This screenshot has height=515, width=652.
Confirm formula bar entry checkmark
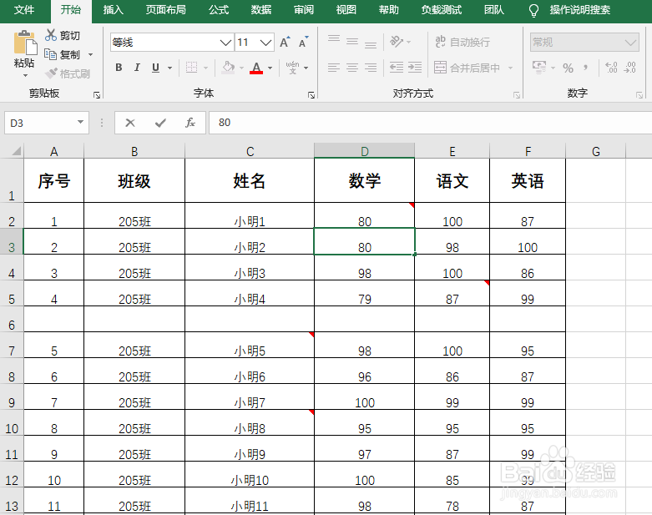coord(160,123)
